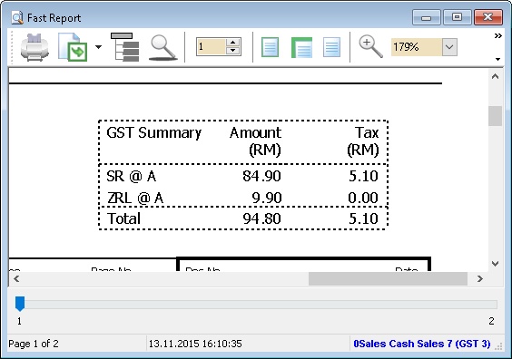Click the Export report icon
Image resolution: width=512 pixels, height=359 pixels.
73,47
